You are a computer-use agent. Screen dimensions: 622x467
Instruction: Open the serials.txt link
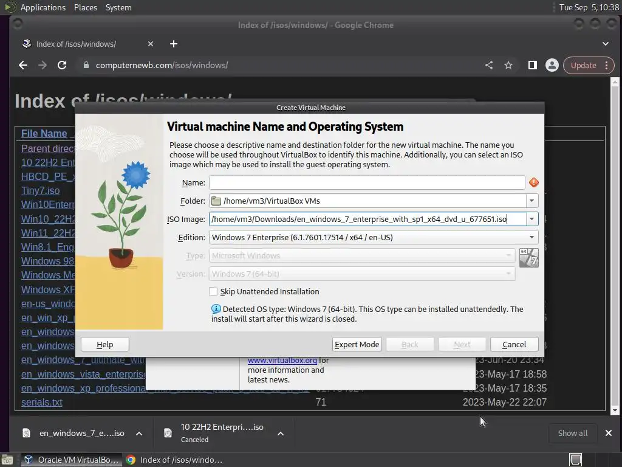coord(42,403)
